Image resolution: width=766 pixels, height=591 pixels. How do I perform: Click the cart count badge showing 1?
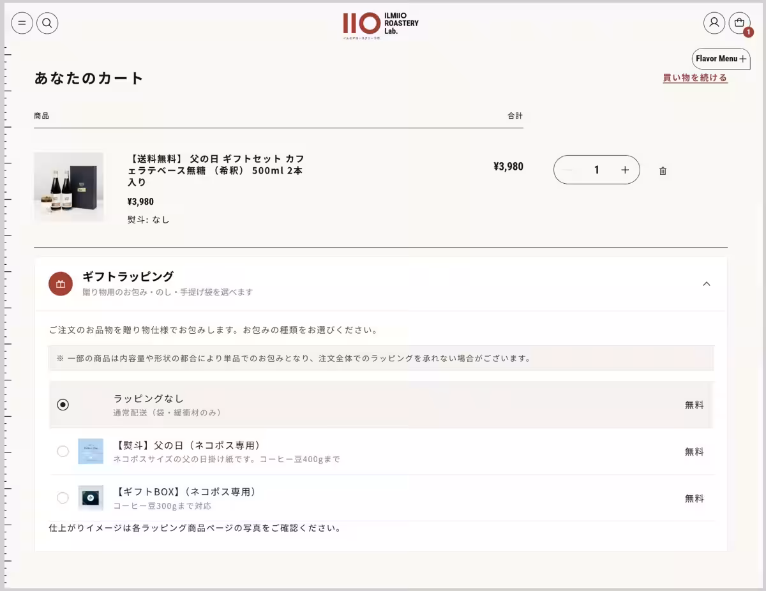tap(748, 32)
